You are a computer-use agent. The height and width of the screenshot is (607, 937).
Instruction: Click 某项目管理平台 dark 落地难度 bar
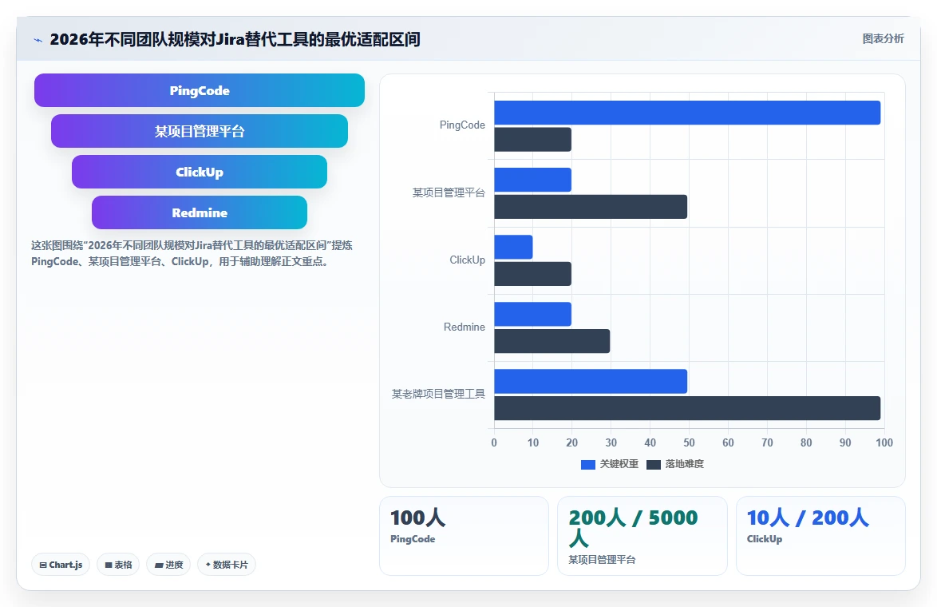[x=591, y=206]
